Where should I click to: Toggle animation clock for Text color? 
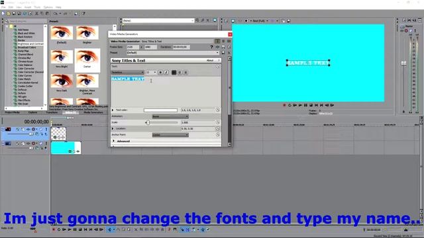(x=218, y=110)
